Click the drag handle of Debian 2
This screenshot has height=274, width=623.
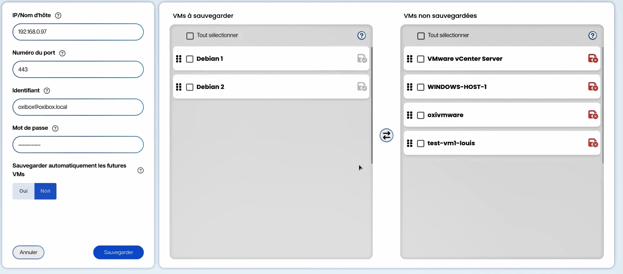click(x=179, y=87)
